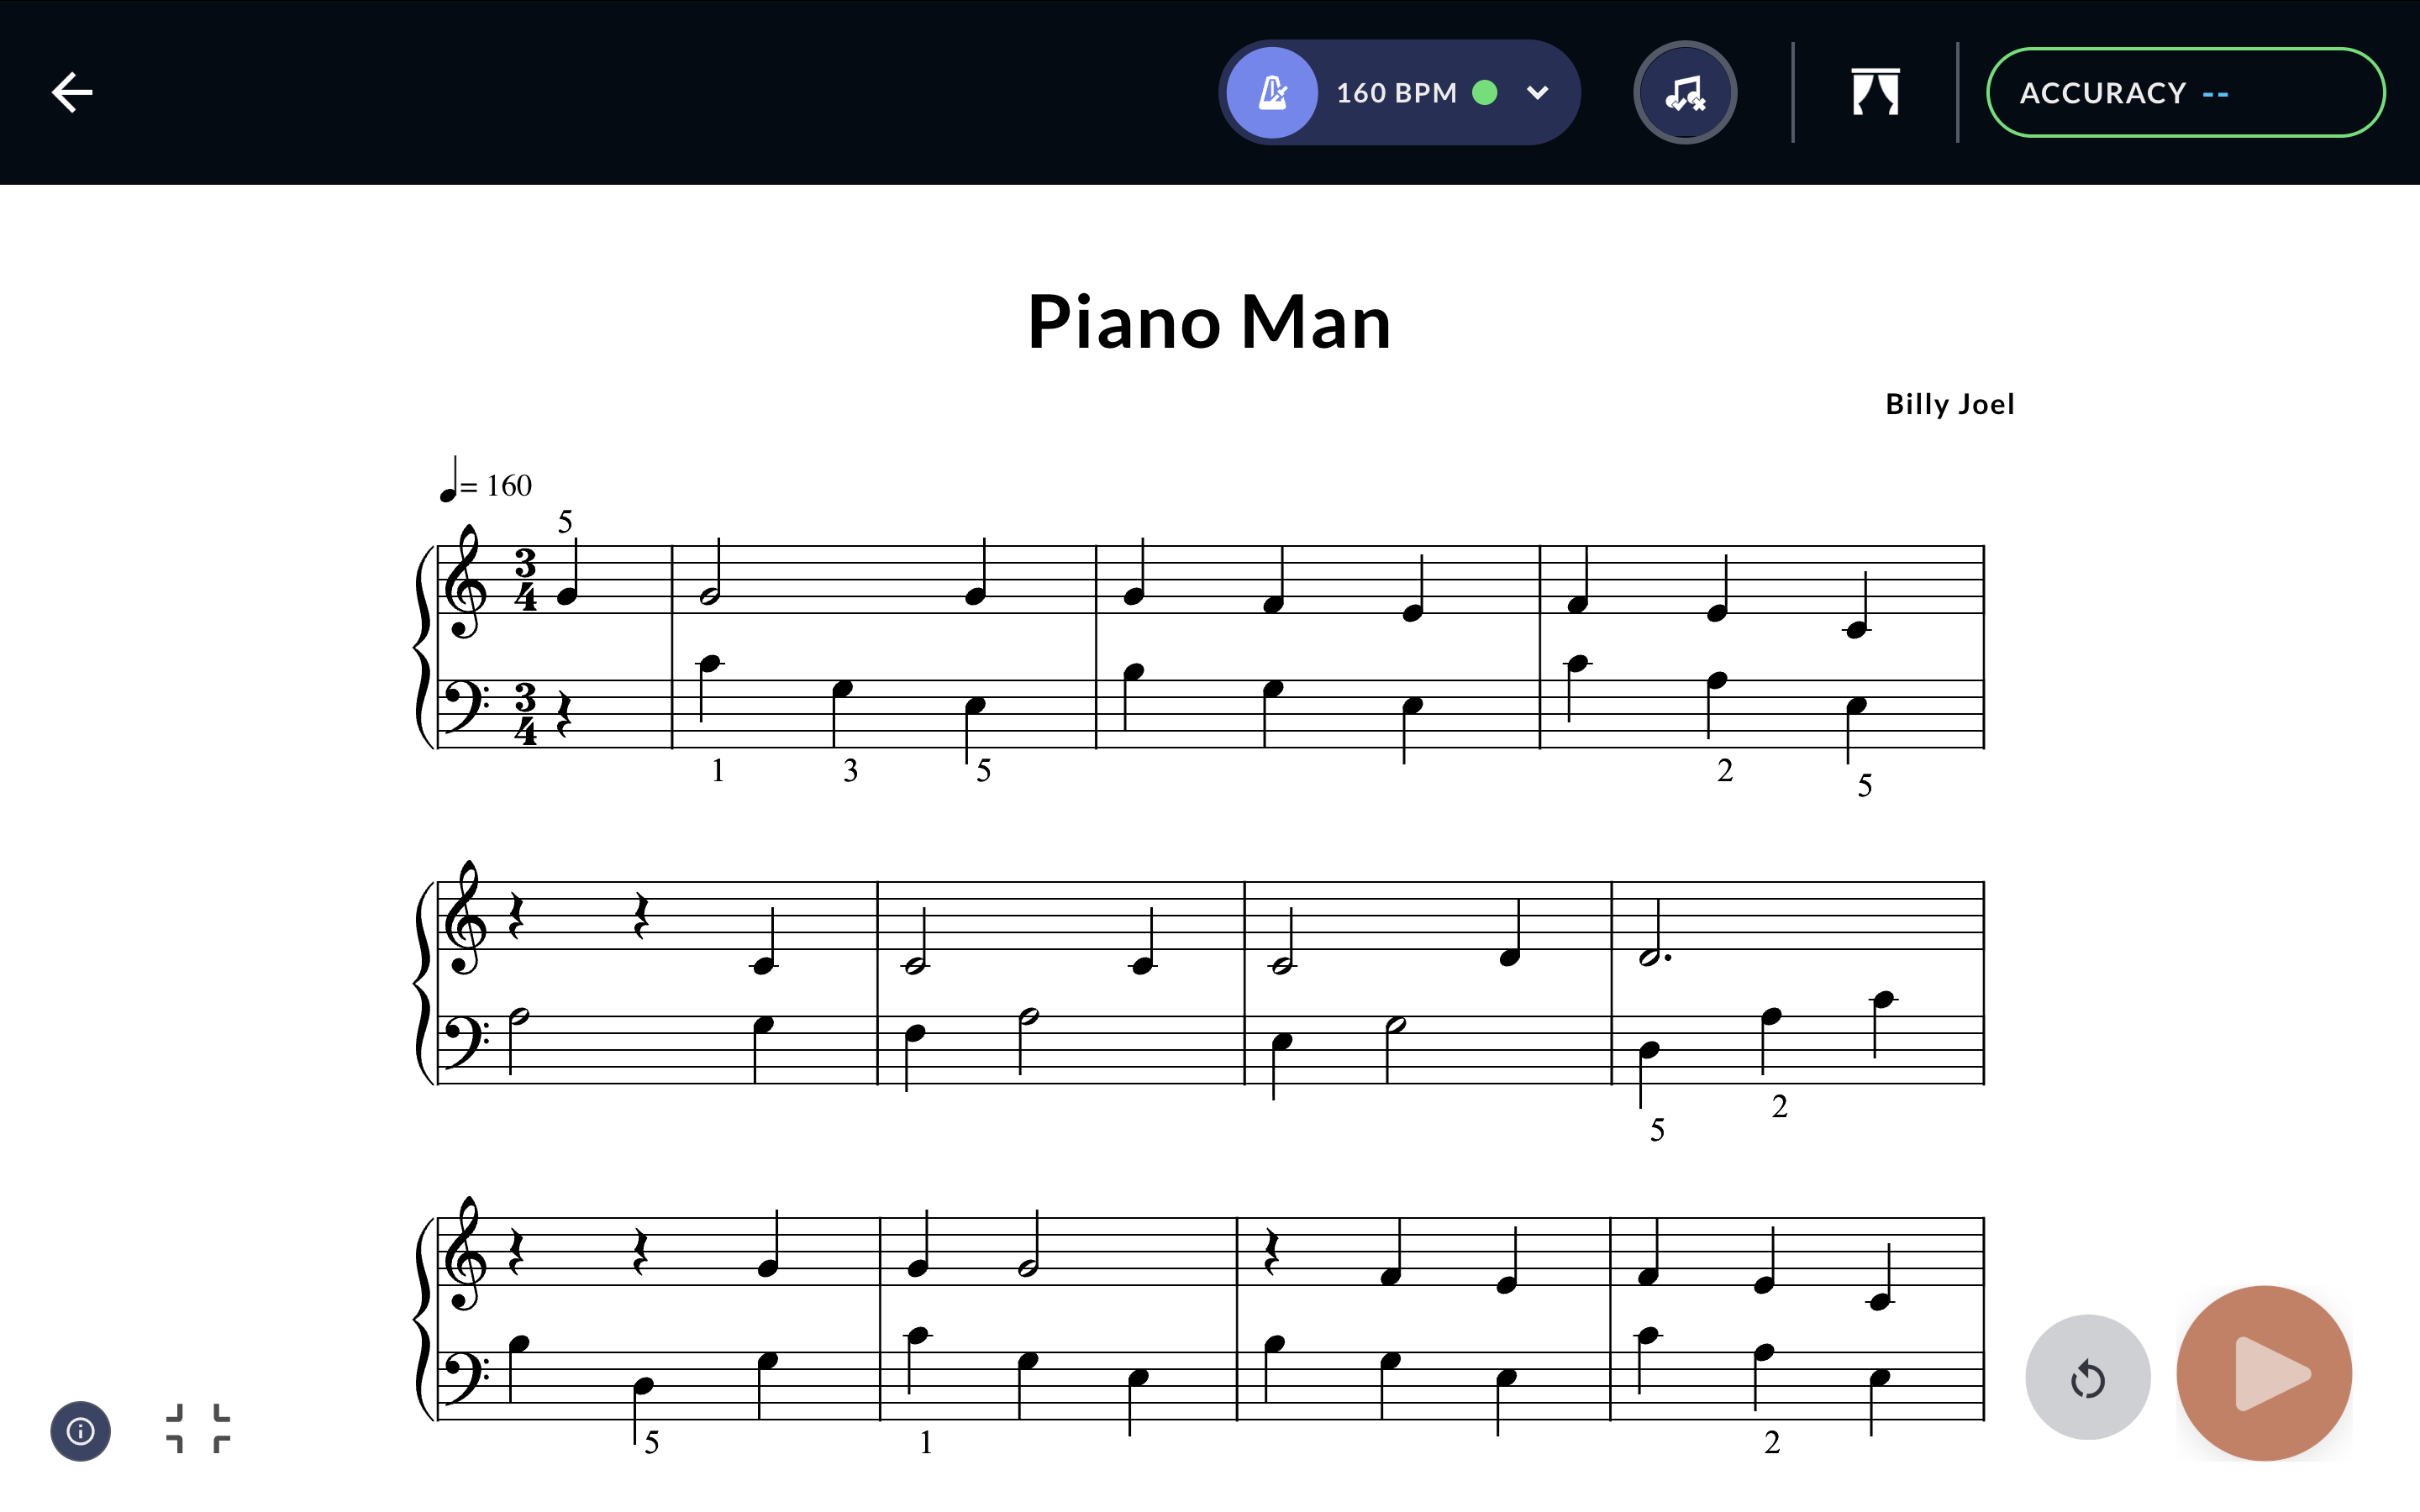Exit fullscreen using the collapse icon
The image size is (2420, 1512).
click(198, 1428)
